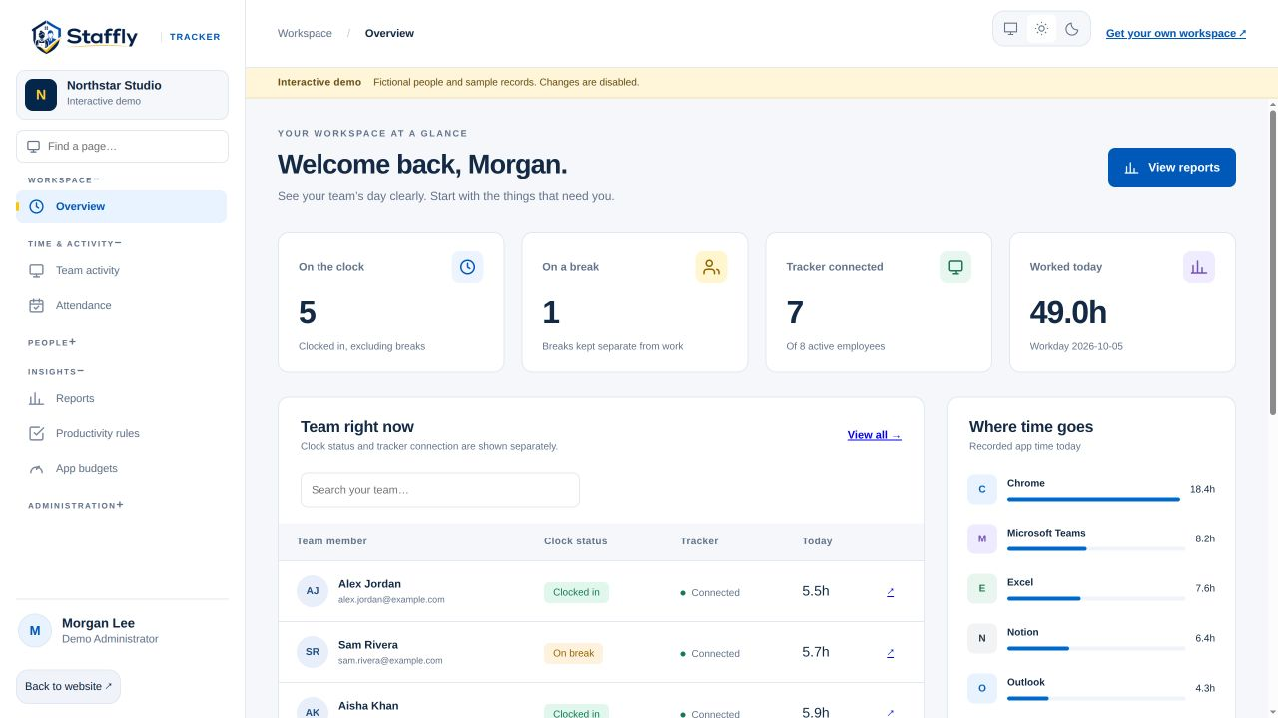Screen dimensions: 1278x718
Task: Click the Microsoft Teams app icon tile
Action: pos(982,538)
